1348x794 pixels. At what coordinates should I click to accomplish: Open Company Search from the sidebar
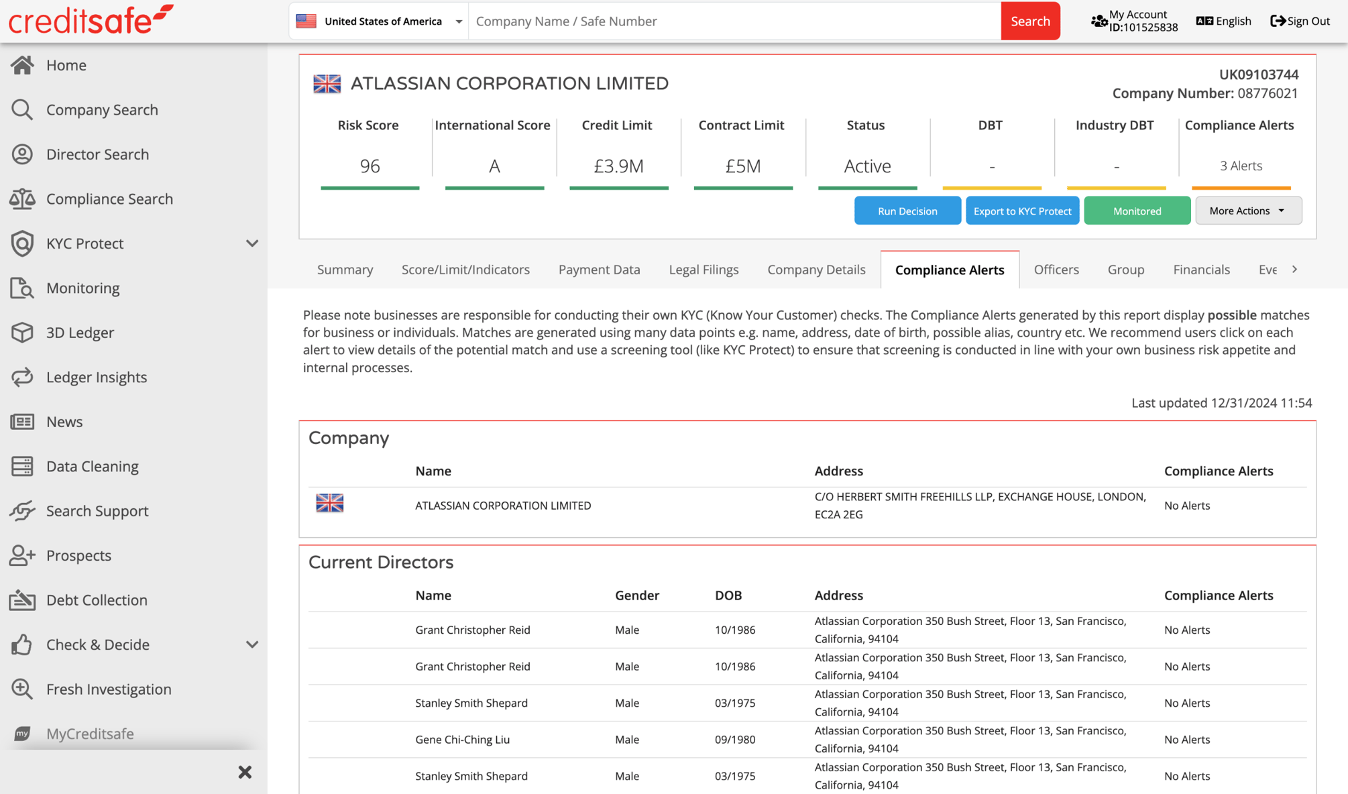click(102, 109)
